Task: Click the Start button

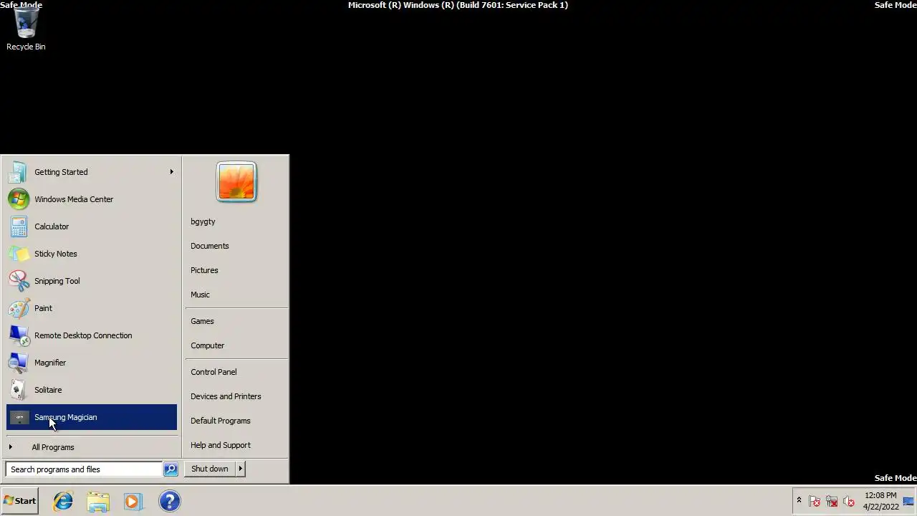Action: click(19, 501)
